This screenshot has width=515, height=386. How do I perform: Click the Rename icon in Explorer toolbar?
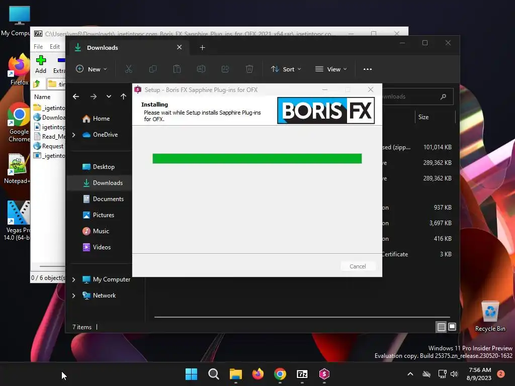pos(201,69)
